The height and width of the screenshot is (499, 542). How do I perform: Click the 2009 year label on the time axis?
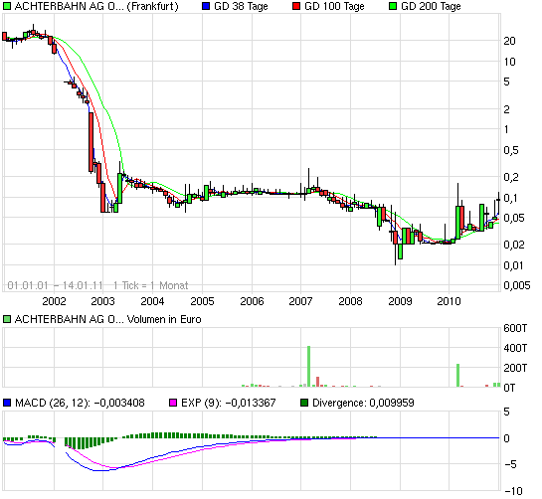400,301
